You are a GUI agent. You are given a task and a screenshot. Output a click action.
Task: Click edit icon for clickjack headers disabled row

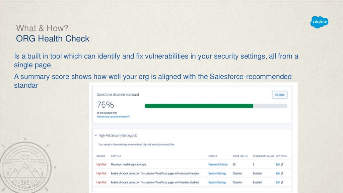pyautogui.click(x=282, y=182)
